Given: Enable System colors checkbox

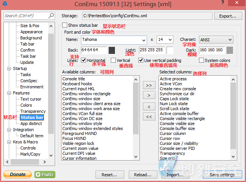Looking at the screenshot, I should click(201, 60).
